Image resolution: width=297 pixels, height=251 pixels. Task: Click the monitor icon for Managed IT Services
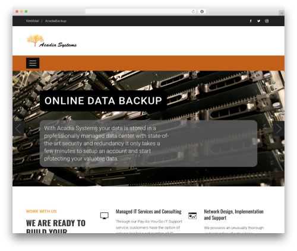[x=105, y=215]
